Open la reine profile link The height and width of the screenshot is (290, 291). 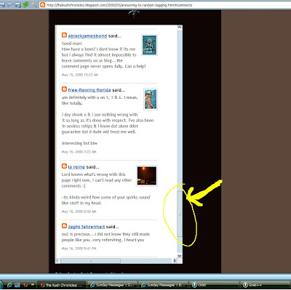76,167
